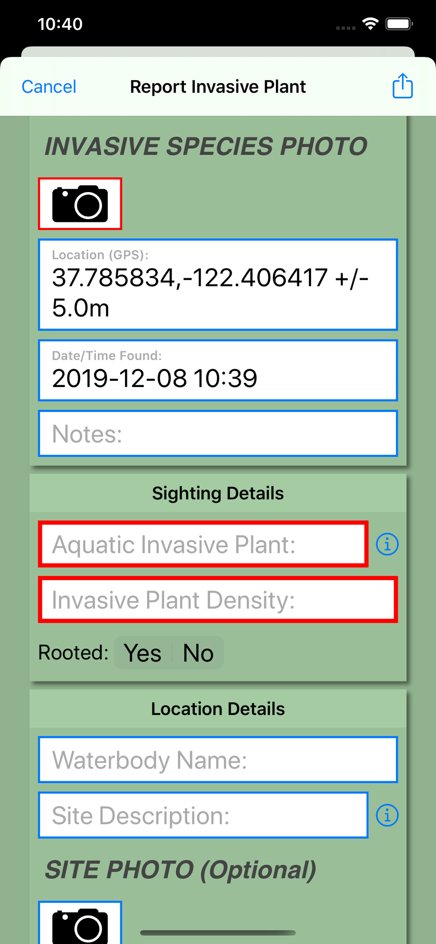This screenshot has width=436, height=944.
Task: Cancel the invasive plant report
Action: point(49,86)
